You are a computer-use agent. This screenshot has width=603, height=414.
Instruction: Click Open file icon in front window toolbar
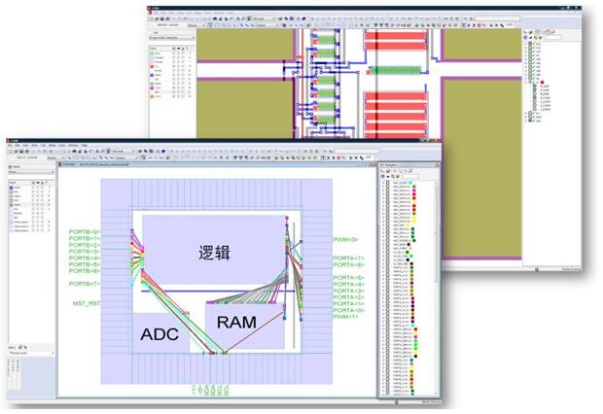coord(17,151)
